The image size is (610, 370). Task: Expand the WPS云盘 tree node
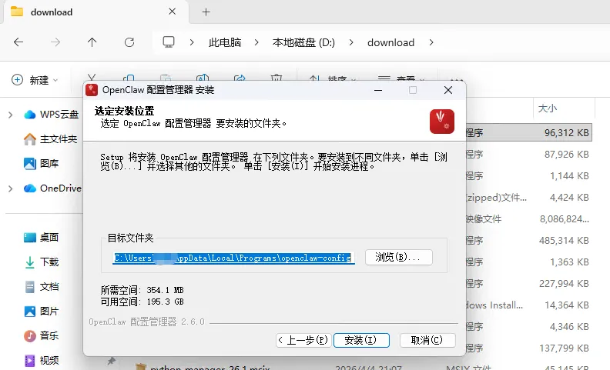11,115
